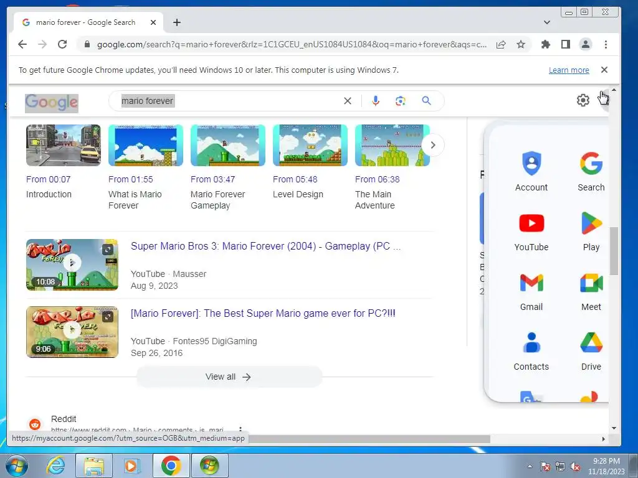Submit search with the magnifier icon

(x=426, y=100)
